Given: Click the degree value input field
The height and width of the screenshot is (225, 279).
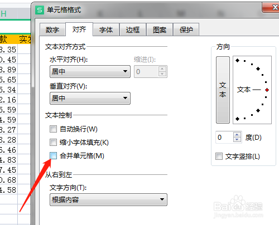Looking at the screenshot, I should (225, 137).
